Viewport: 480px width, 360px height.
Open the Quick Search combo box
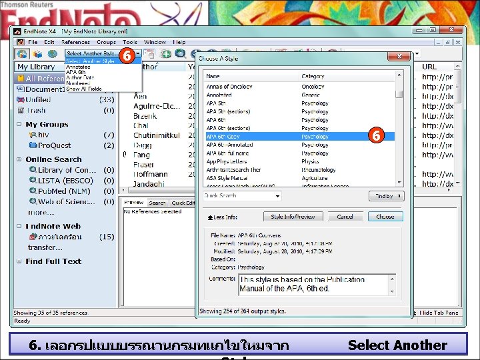tap(242, 195)
